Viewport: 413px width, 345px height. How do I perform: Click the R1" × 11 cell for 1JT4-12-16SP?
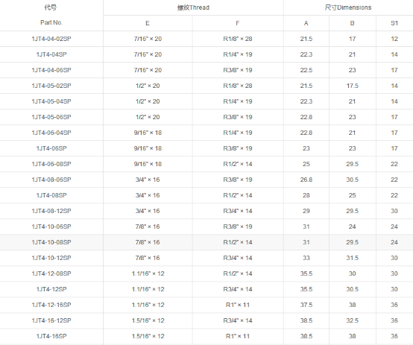tap(238, 305)
